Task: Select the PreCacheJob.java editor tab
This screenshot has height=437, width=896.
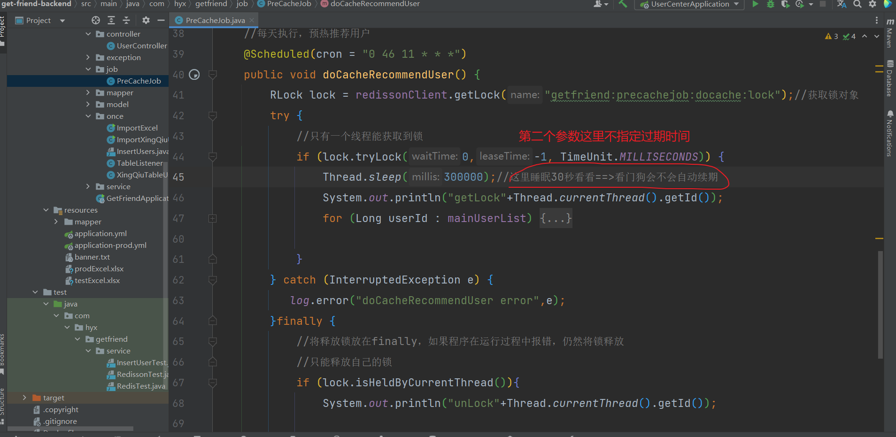Action: (x=215, y=20)
